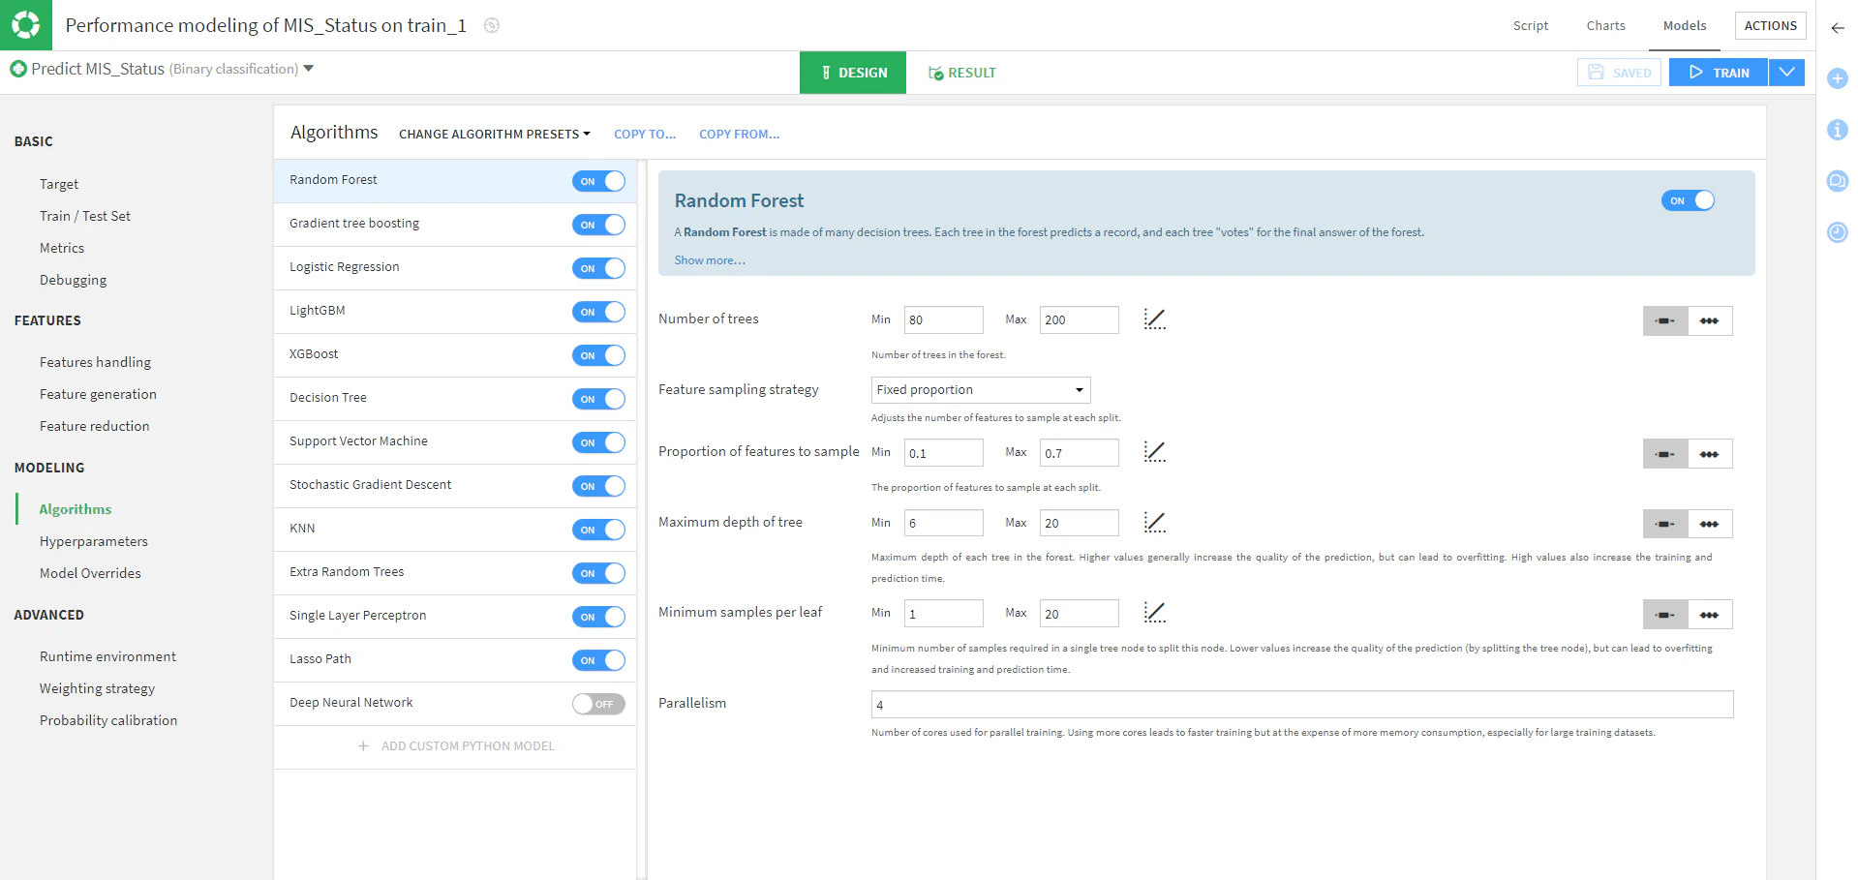Open the Feature sampling strategy dropdown
Viewport: 1858px width, 880px height.
click(x=981, y=390)
